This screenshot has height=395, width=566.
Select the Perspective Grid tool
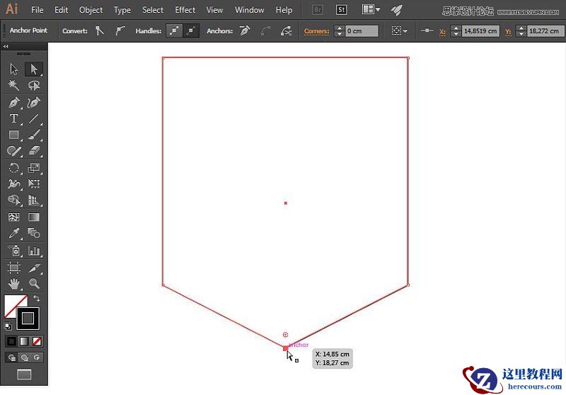click(x=34, y=200)
